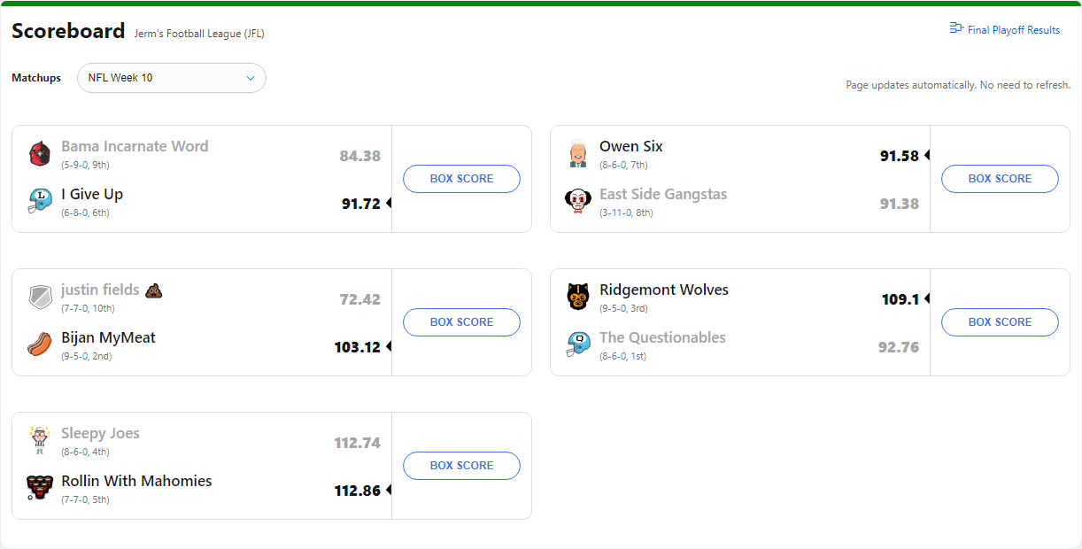Click Ridgemont Wolves team logo
Screen dimensions: 1082x549
click(578, 297)
